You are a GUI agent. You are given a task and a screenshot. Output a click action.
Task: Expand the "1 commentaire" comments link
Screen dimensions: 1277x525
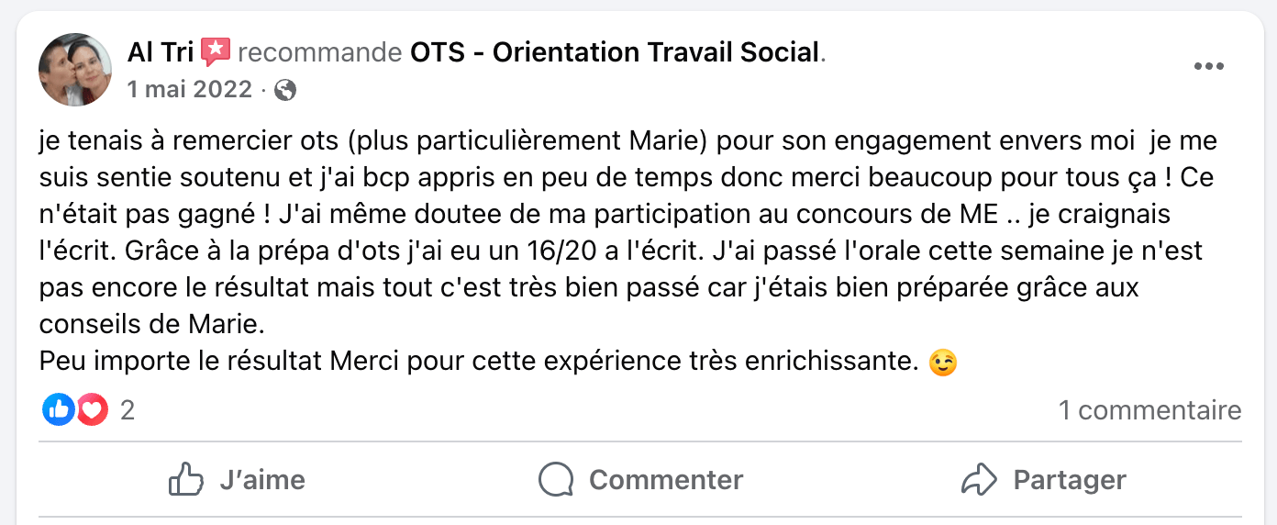(x=1149, y=410)
